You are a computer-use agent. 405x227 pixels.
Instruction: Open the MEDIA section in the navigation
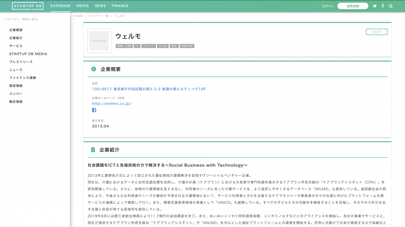click(x=82, y=6)
